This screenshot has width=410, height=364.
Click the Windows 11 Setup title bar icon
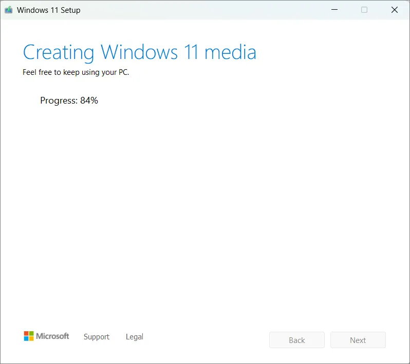9,10
